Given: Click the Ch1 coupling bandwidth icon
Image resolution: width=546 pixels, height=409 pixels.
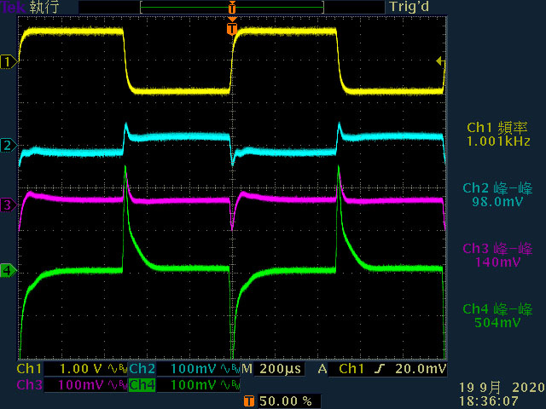Looking at the screenshot, I should coord(118,369).
